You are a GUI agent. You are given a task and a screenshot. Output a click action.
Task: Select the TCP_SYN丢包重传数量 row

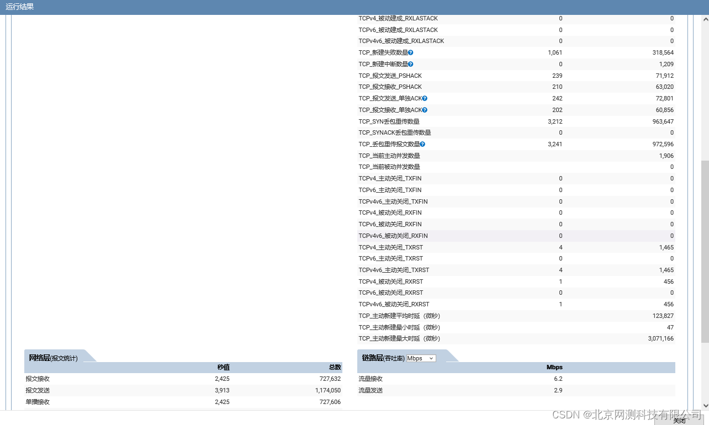pos(516,121)
